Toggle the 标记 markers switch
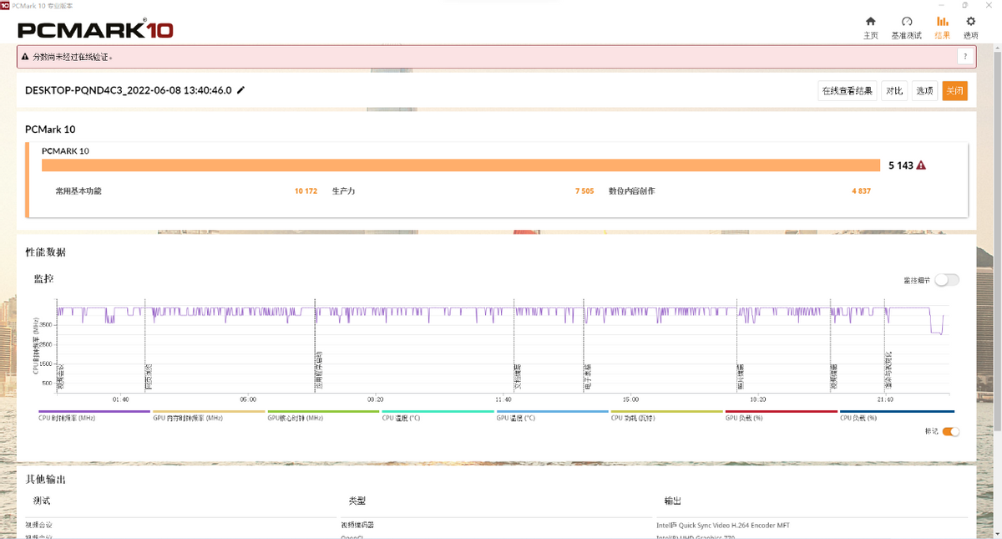The height and width of the screenshot is (539, 1002). click(x=951, y=432)
